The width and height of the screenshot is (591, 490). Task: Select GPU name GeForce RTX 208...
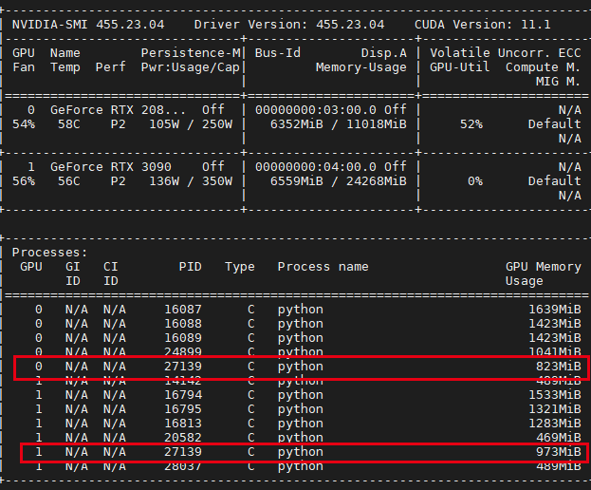(x=119, y=110)
